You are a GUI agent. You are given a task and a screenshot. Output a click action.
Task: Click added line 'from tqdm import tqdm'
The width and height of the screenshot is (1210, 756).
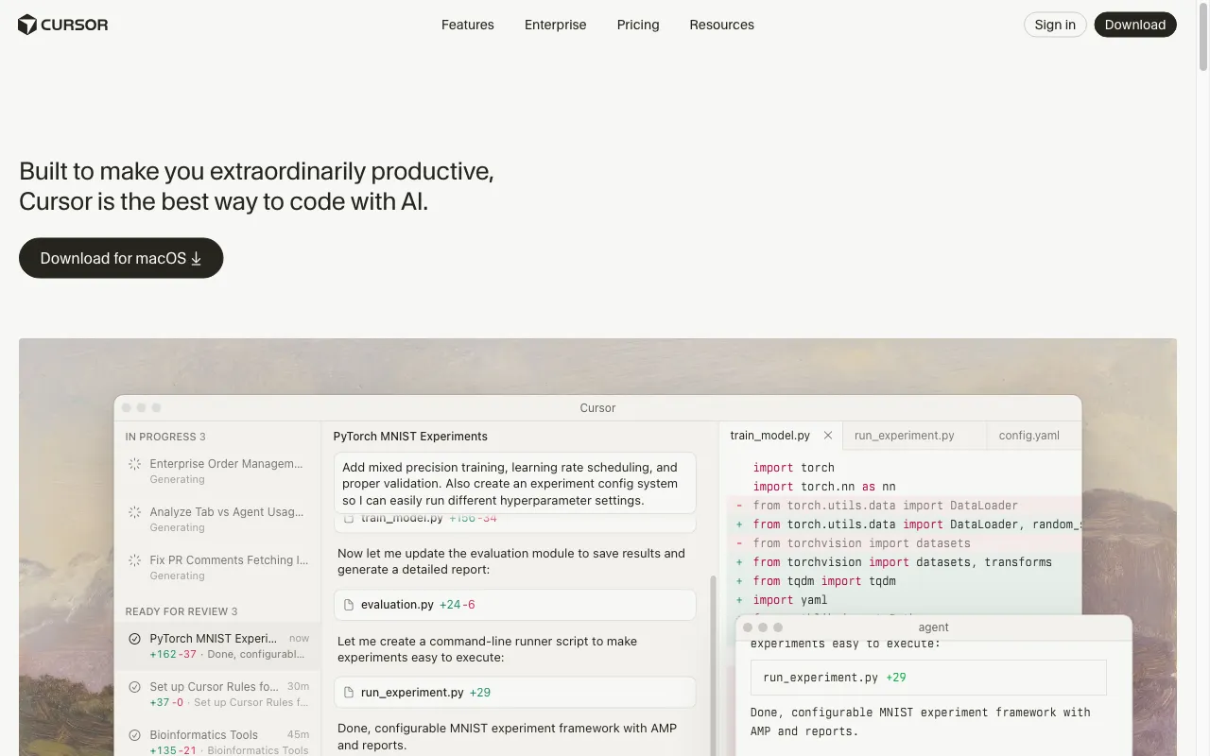point(824,581)
